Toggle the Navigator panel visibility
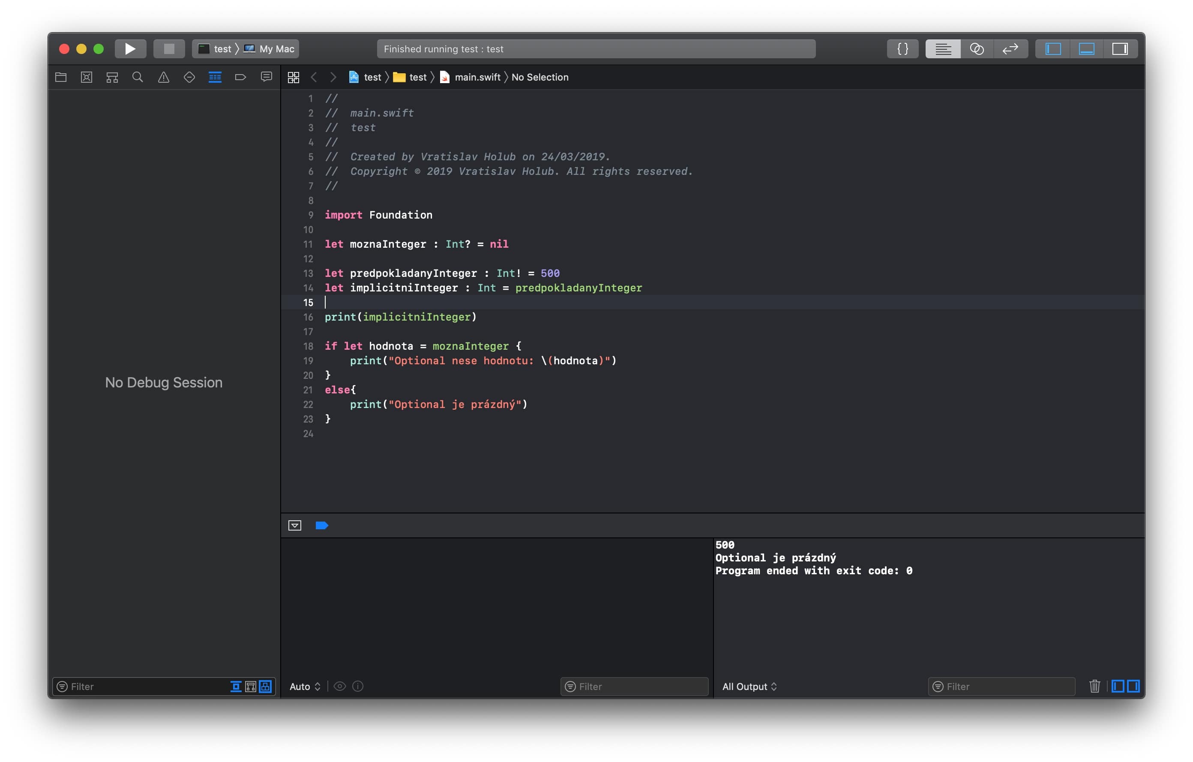Image resolution: width=1193 pixels, height=762 pixels. [1053, 48]
